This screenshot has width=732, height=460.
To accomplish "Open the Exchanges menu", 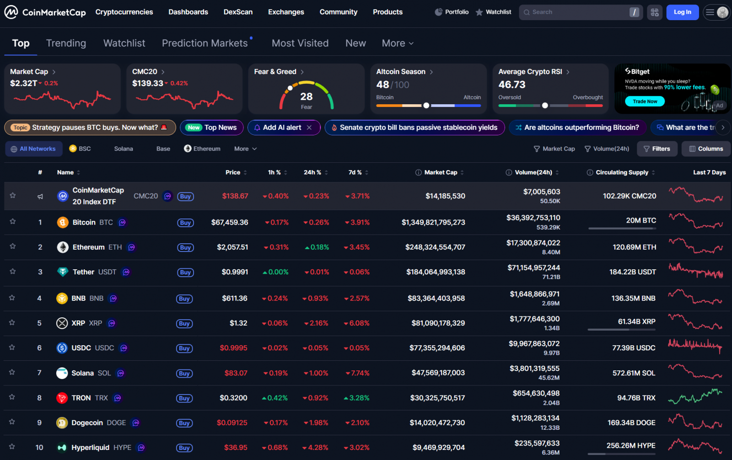I will [286, 12].
